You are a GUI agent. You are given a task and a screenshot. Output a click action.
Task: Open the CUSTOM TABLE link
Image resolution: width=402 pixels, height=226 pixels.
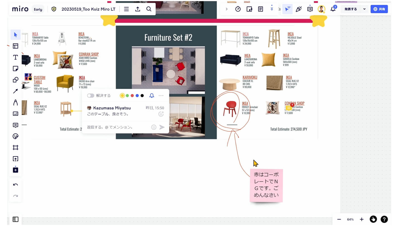click(39, 80)
